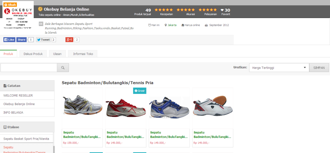Screen dimensions: 330x153
Task: Click the quote mark icon beside description
Action: click(x=41, y=24)
